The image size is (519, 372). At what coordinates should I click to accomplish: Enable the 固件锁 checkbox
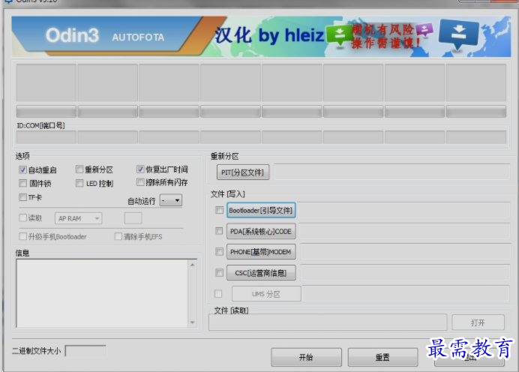[22, 183]
